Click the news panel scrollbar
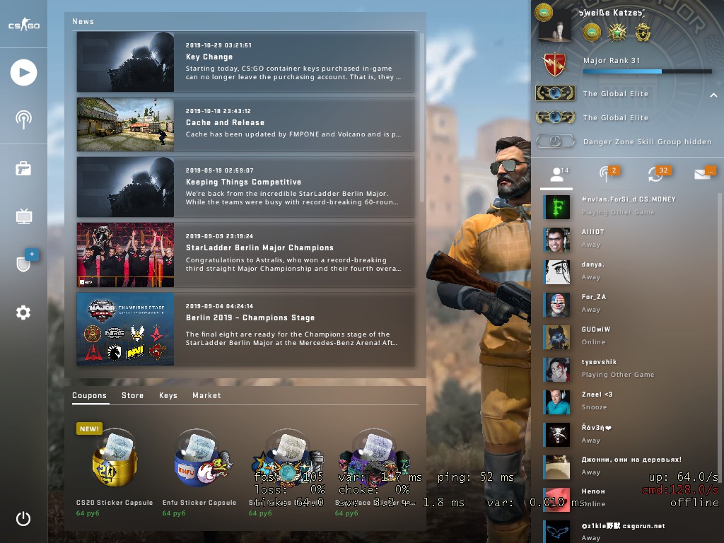 click(x=421, y=118)
